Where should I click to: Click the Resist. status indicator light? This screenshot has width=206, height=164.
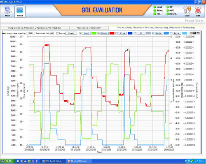click(167, 14)
